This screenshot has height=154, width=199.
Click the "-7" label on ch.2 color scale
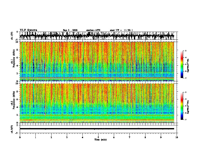point(185,120)
